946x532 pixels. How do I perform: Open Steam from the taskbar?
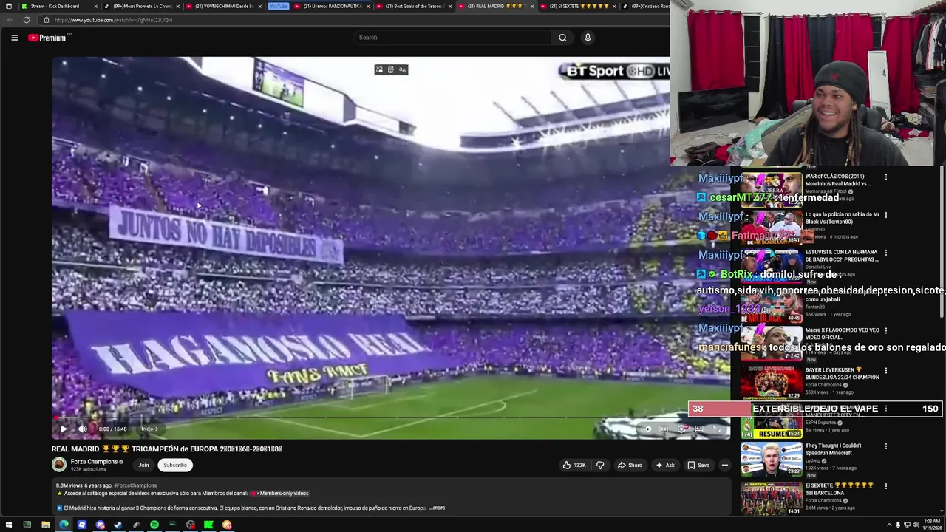pyautogui.click(x=118, y=525)
